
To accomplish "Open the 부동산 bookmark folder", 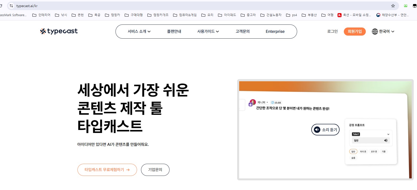I will click(309, 15).
